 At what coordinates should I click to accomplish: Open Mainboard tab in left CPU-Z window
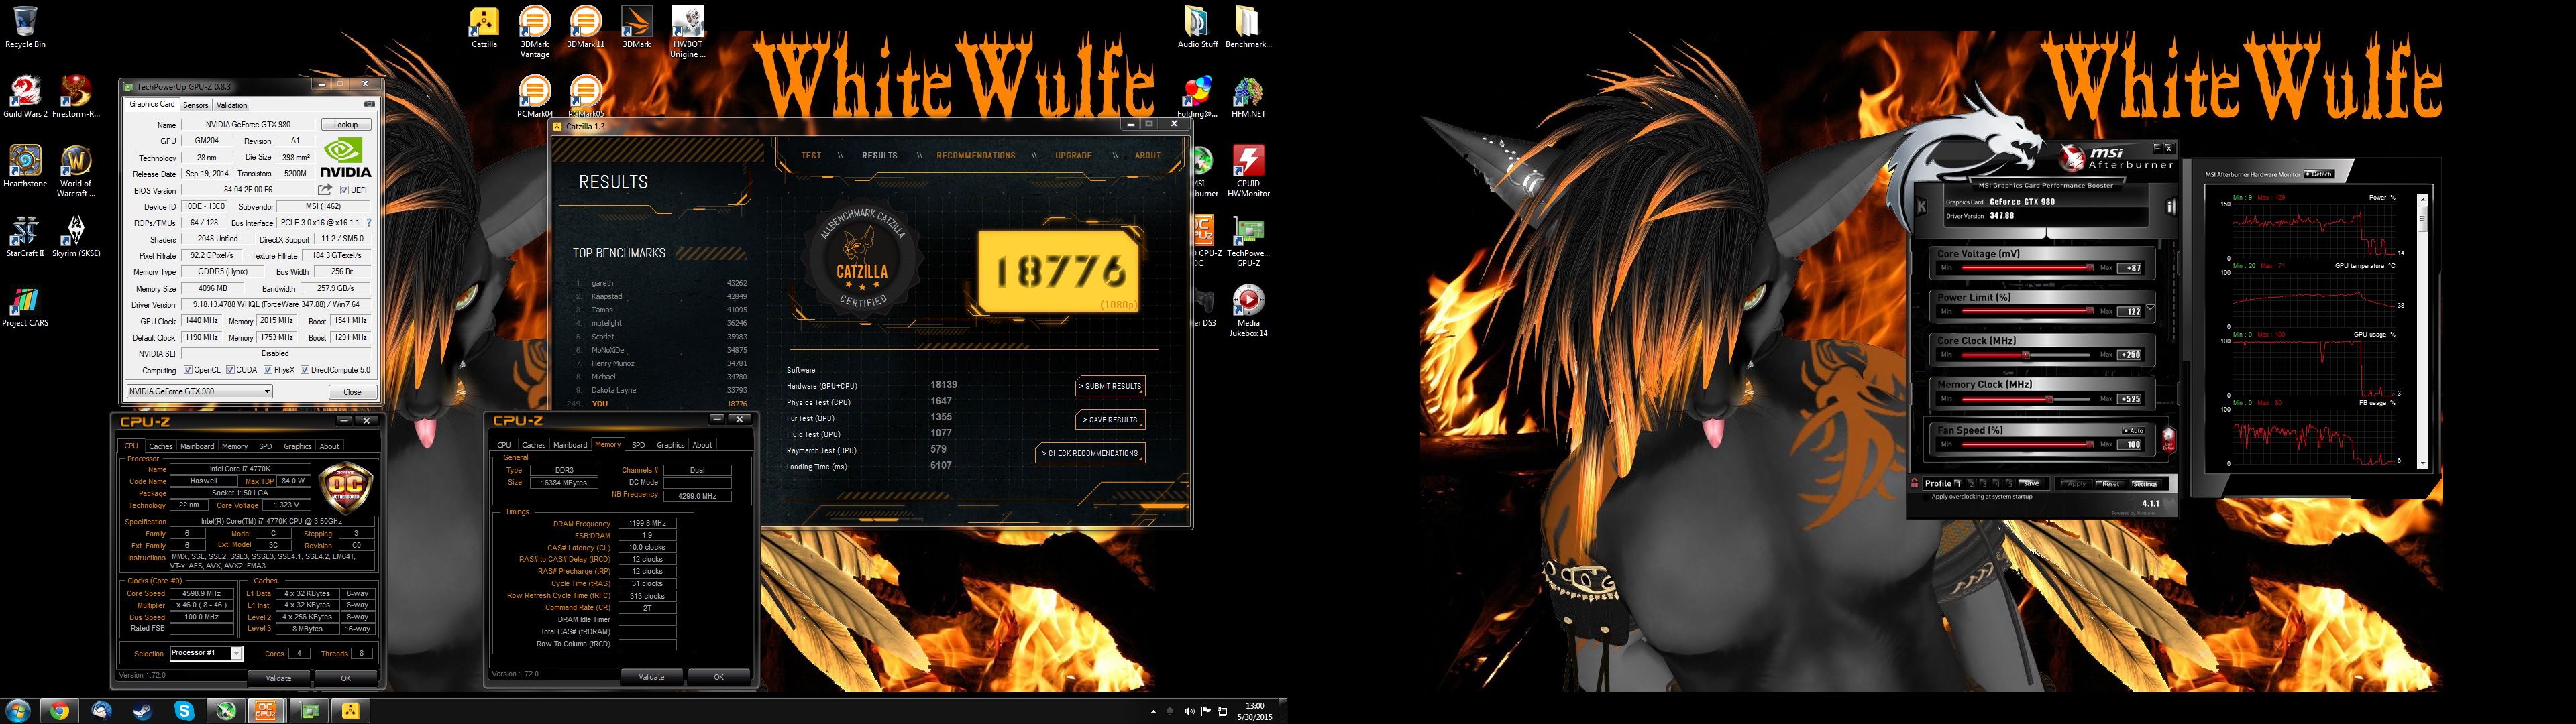[x=197, y=446]
